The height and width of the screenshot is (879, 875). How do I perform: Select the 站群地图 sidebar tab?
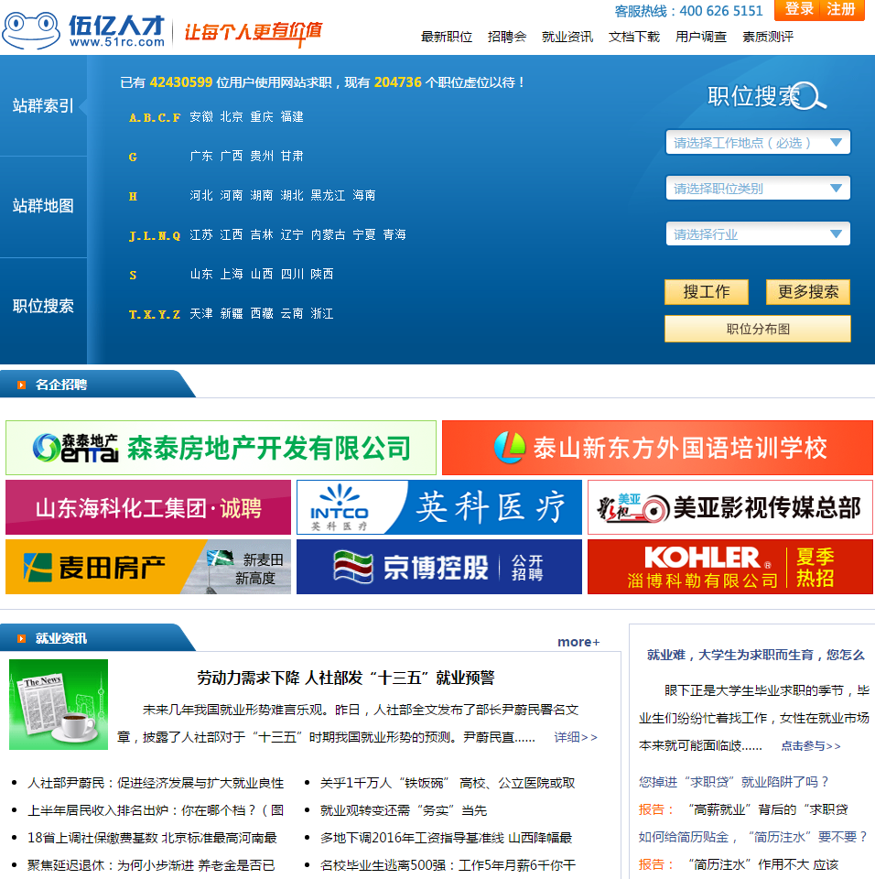[43, 206]
